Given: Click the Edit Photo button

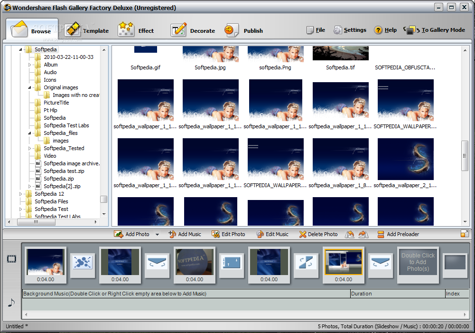Looking at the screenshot, I should point(228,234).
